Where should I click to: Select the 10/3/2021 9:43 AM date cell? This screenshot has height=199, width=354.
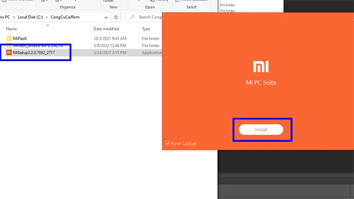pyautogui.click(x=109, y=39)
